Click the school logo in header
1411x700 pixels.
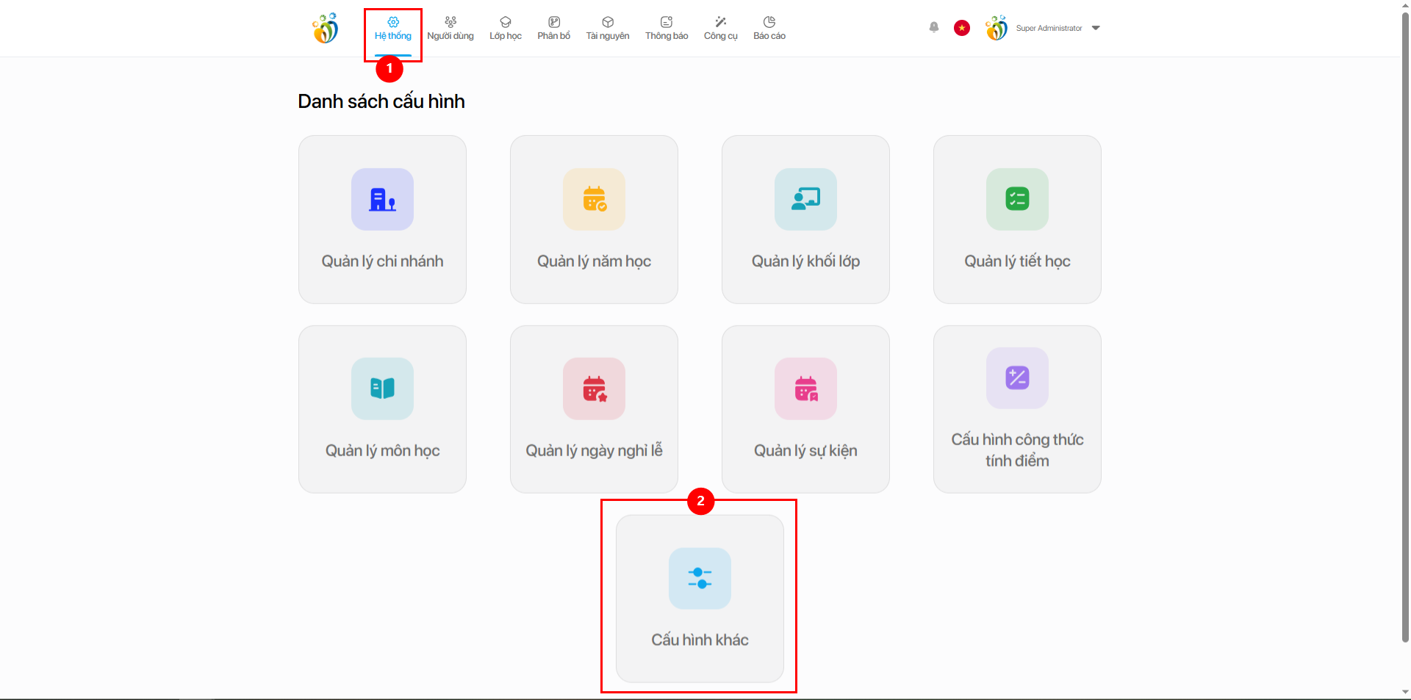(325, 28)
